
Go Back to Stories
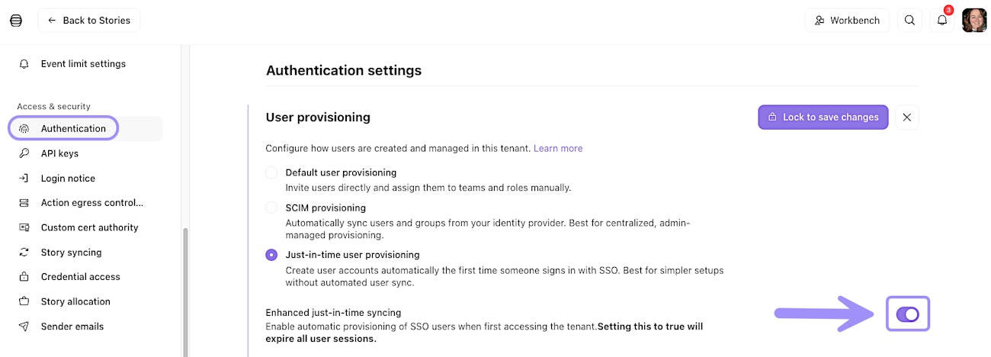coord(88,21)
